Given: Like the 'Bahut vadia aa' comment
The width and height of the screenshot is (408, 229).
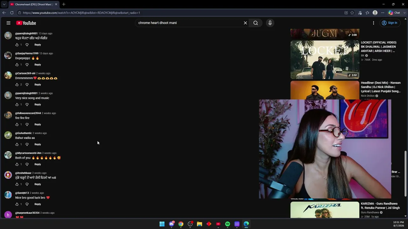Looking at the screenshot, I should (x=17, y=144).
